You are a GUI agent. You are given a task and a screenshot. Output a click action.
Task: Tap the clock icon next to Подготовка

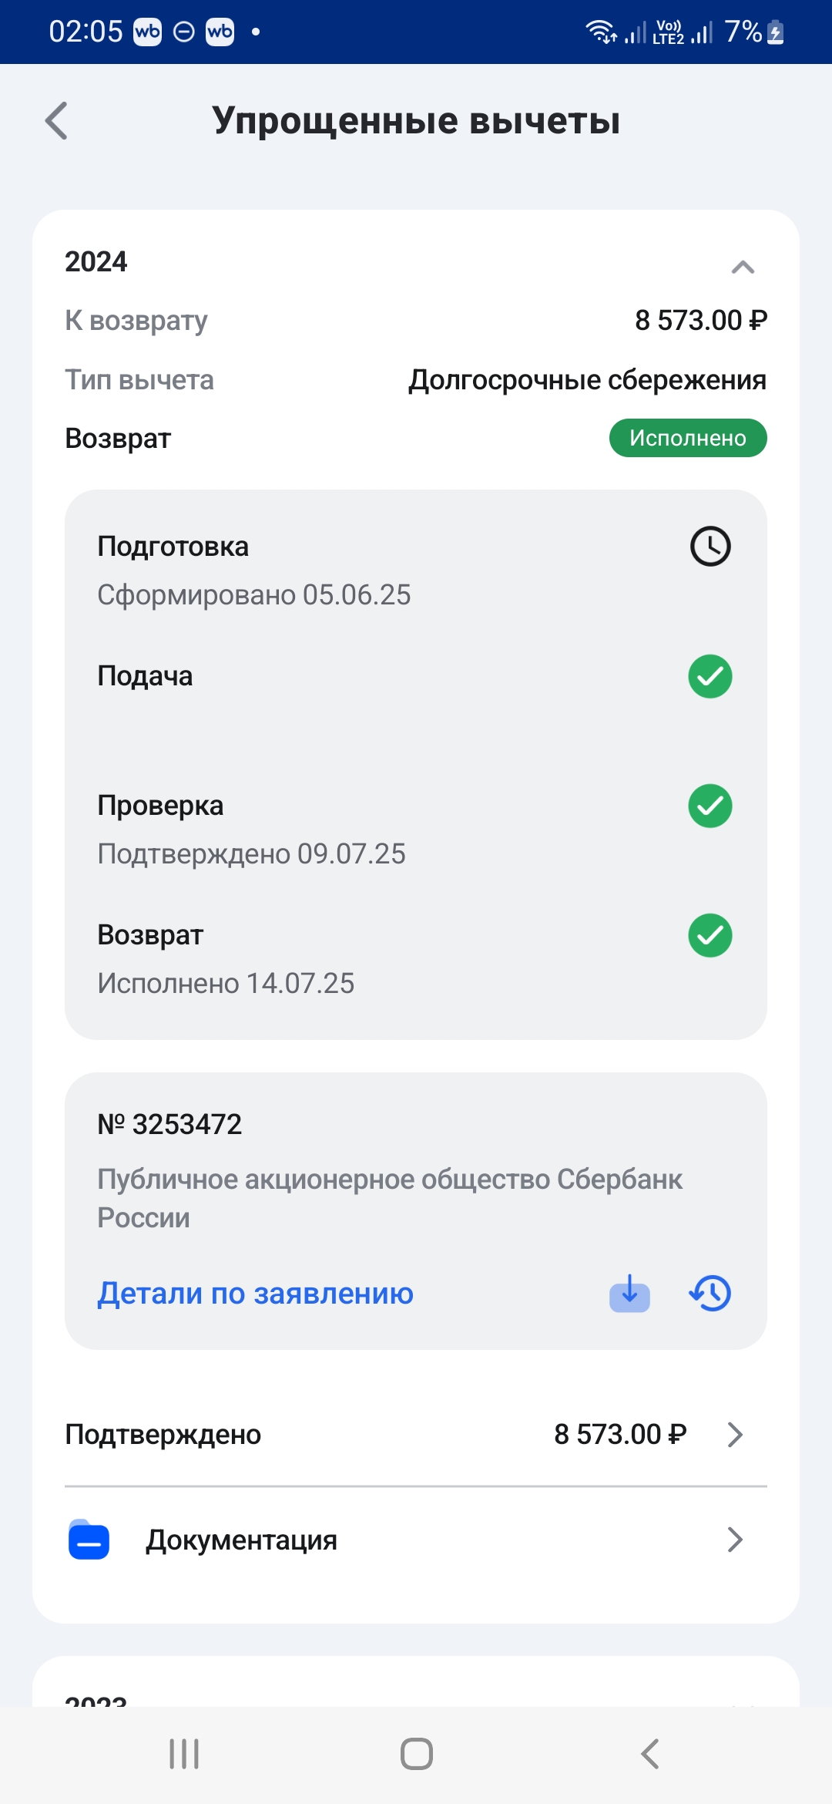coord(710,547)
